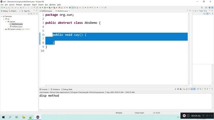Click the recording pause button
214x120 pixels.
coord(188,116)
